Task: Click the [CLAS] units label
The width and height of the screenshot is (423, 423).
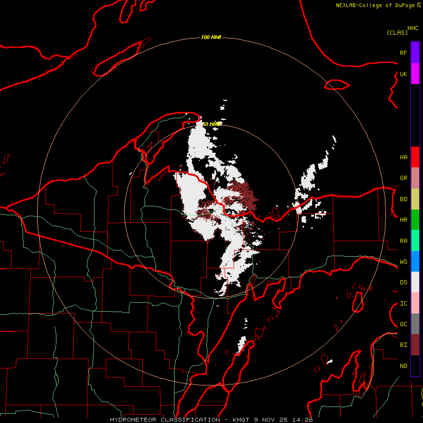Action: tap(397, 32)
